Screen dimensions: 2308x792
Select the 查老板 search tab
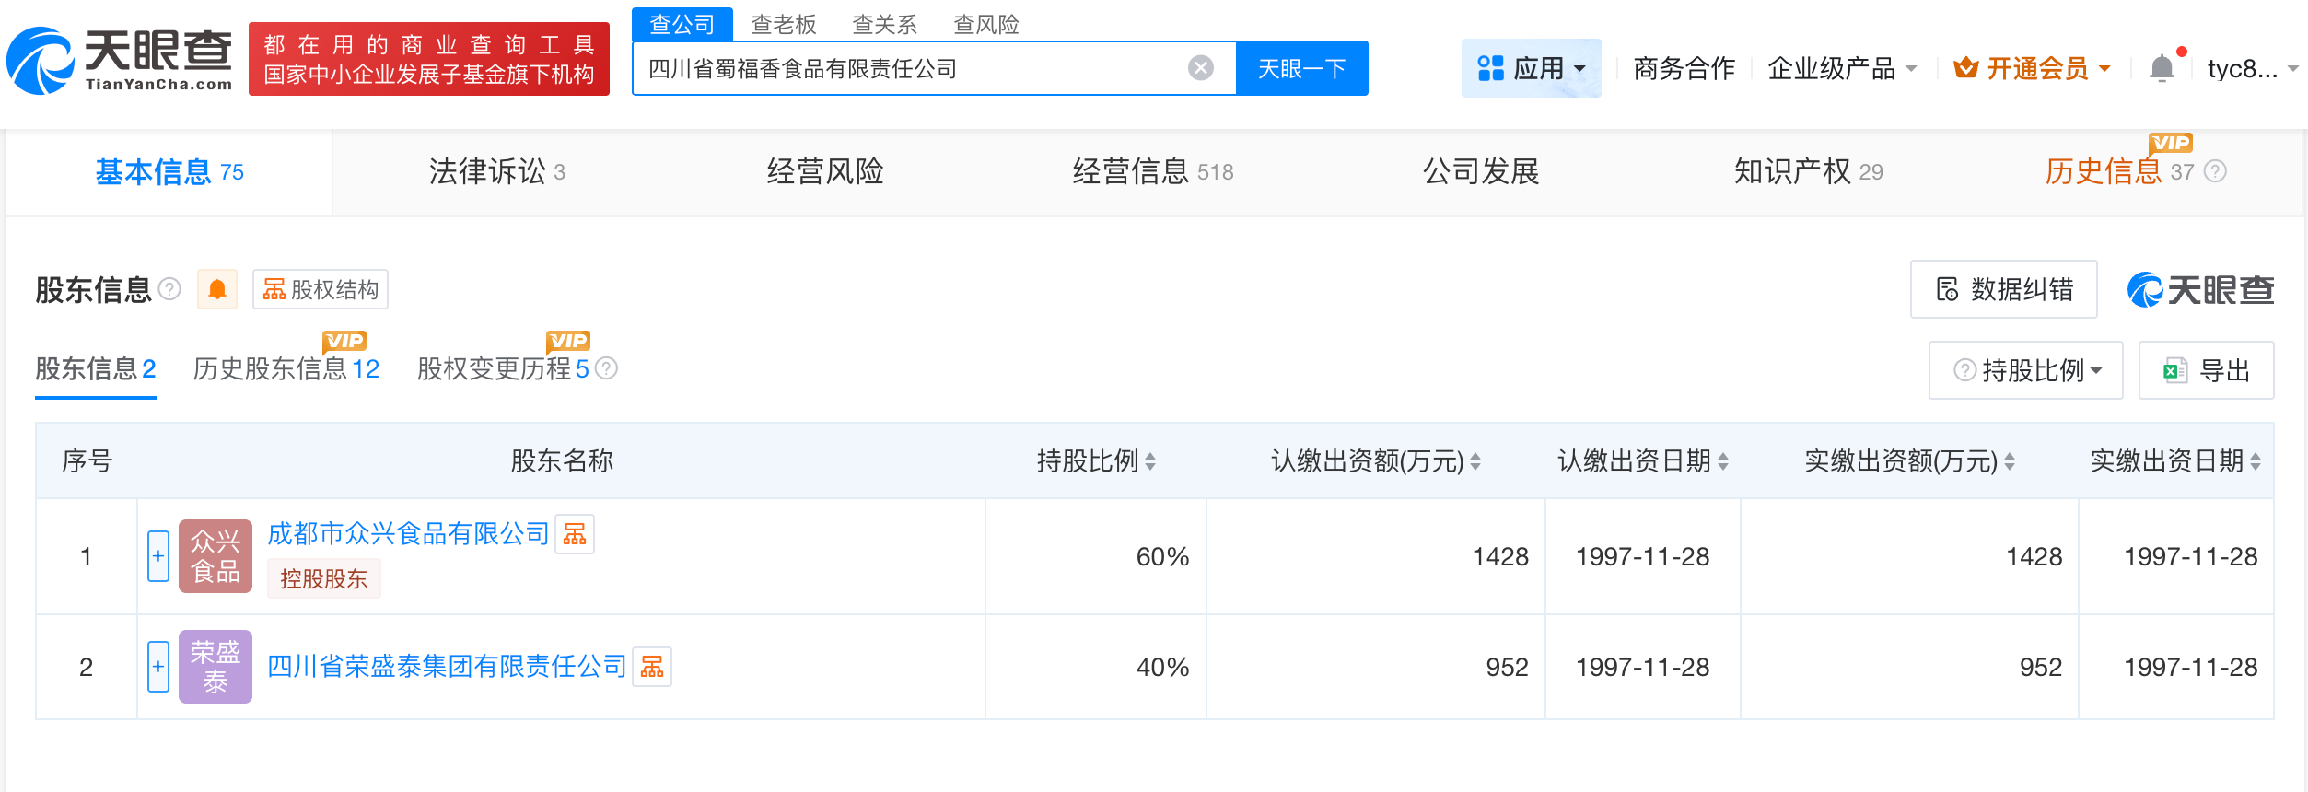(x=784, y=25)
